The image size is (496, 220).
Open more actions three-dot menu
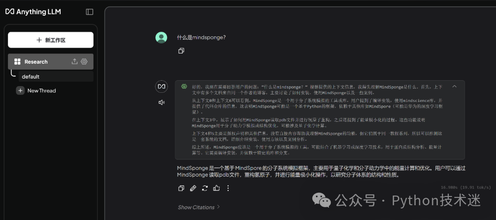pos(228,188)
